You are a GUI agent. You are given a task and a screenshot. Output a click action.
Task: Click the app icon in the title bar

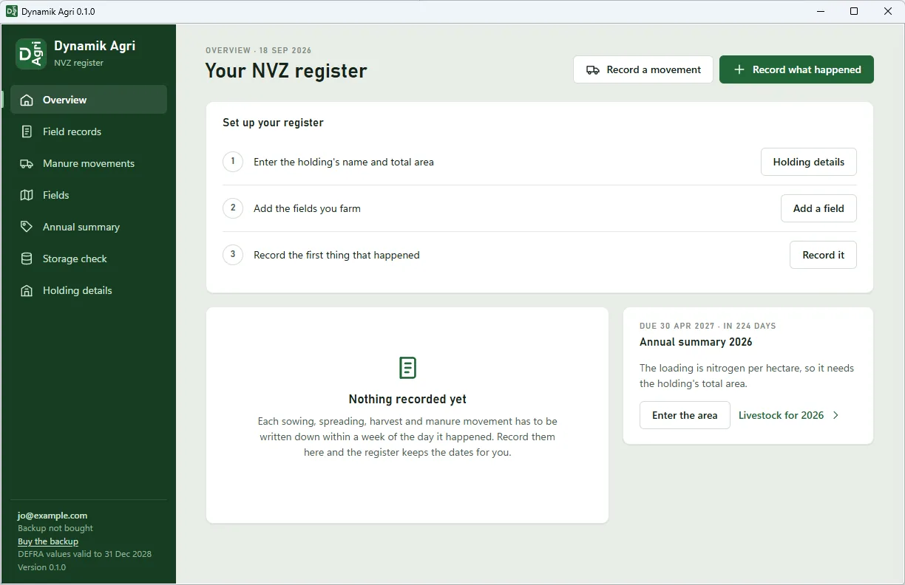[x=11, y=11]
